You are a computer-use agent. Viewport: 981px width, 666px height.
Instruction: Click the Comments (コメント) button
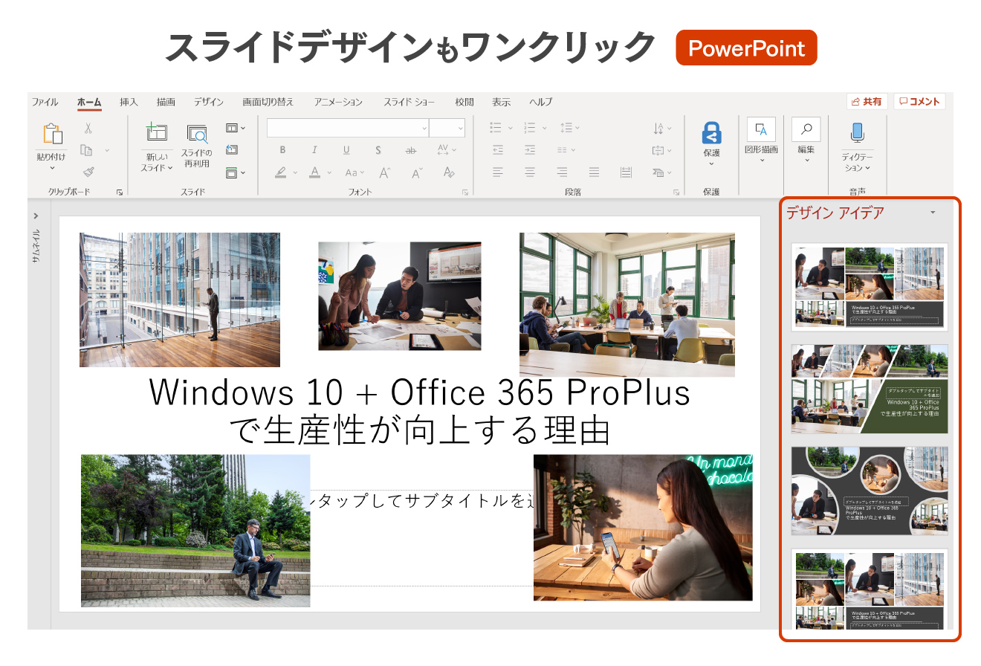pos(919,102)
